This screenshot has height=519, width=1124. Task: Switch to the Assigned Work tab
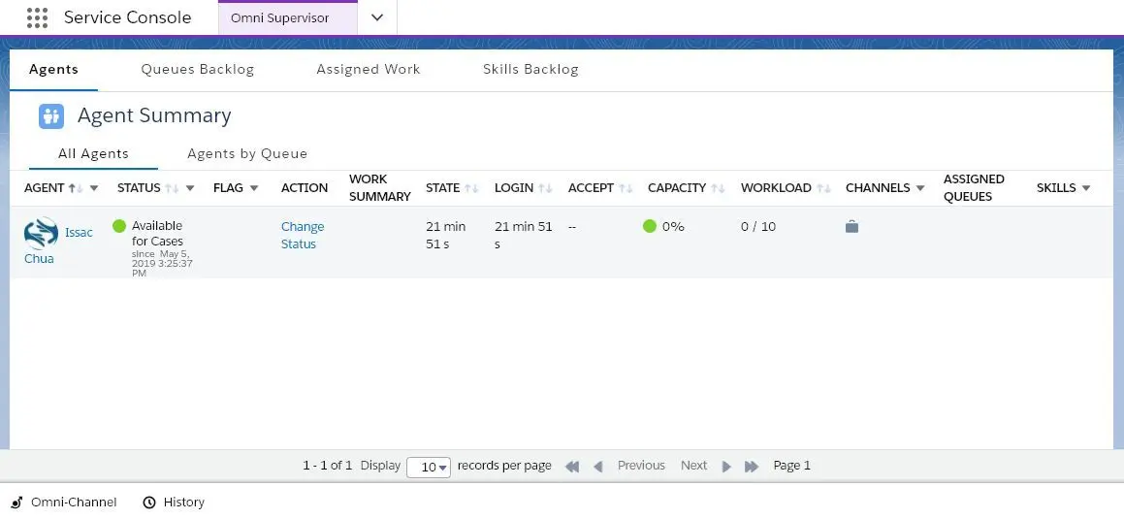pyautogui.click(x=369, y=70)
